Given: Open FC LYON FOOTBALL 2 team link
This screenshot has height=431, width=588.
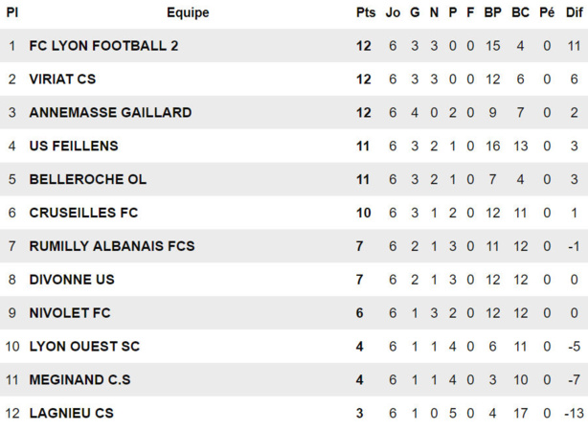Looking at the screenshot, I should (103, 46).
